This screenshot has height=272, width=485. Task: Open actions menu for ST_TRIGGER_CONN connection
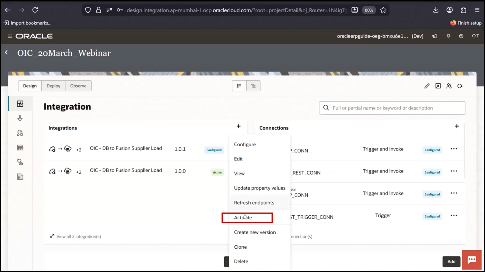[x=454, y=215]
